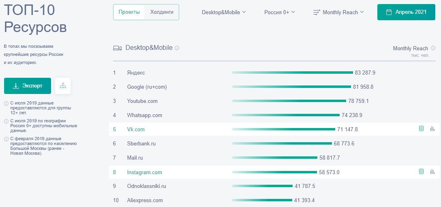This screenshot has height=207, width=441.
Task: Select the Whatsapp.com row name
Action: [145, 115]
